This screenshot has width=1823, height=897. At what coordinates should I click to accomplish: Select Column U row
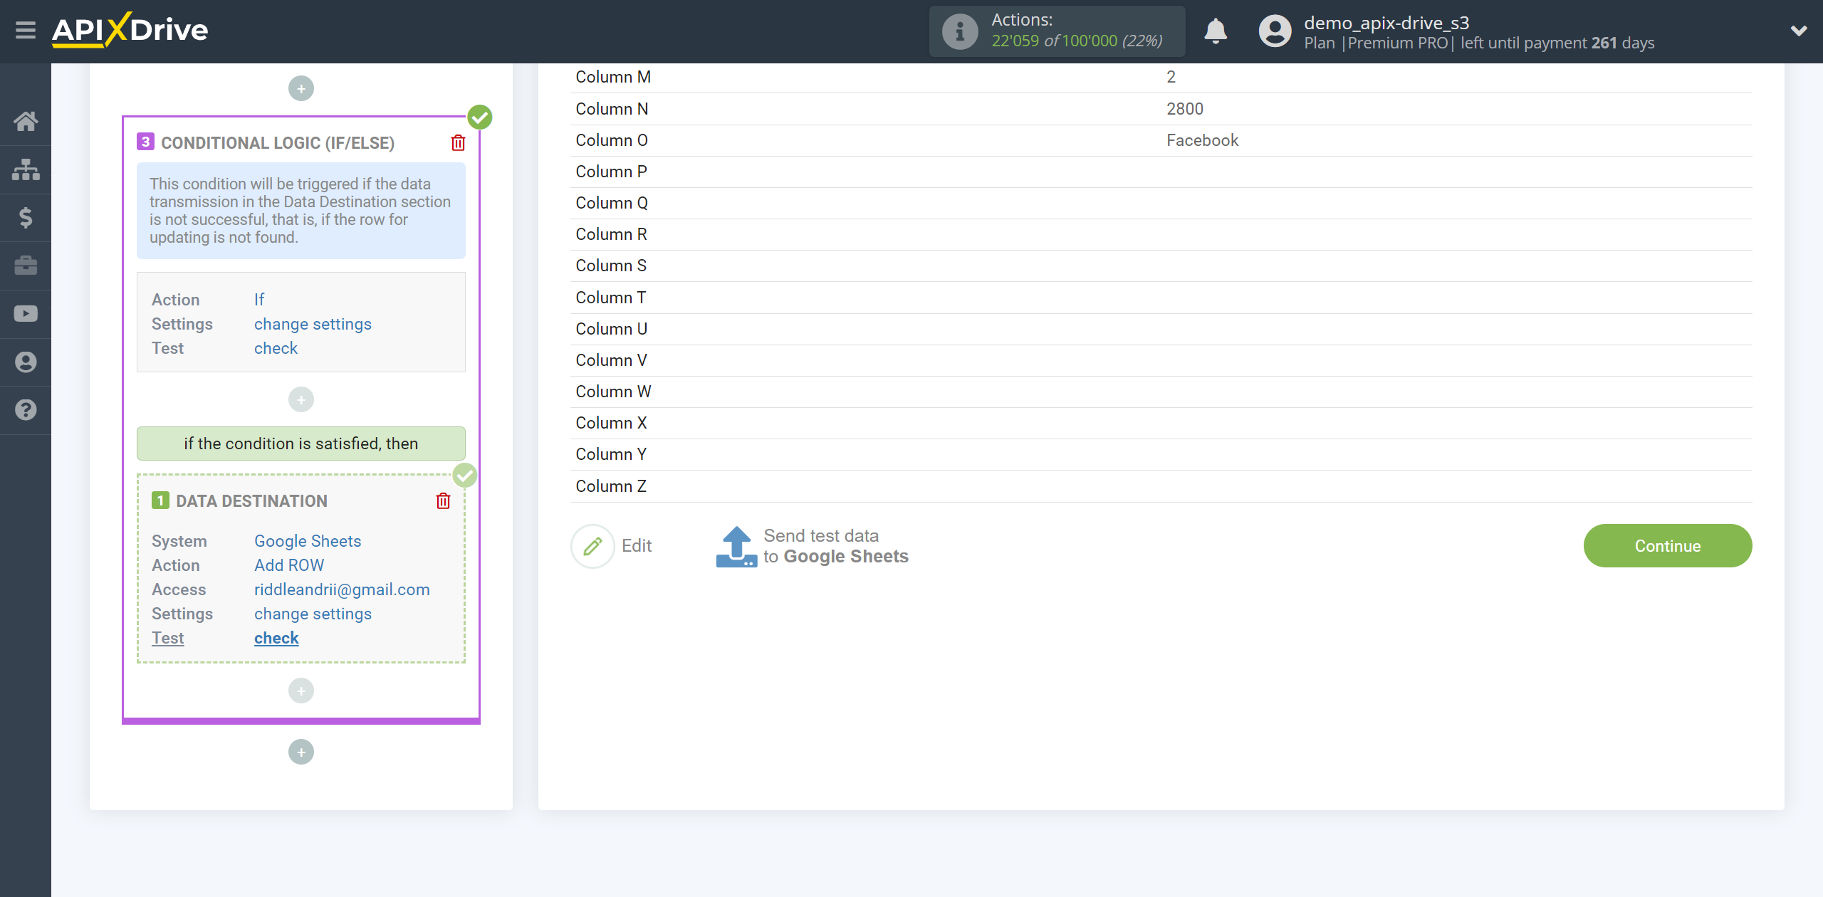click(1161, 329)
